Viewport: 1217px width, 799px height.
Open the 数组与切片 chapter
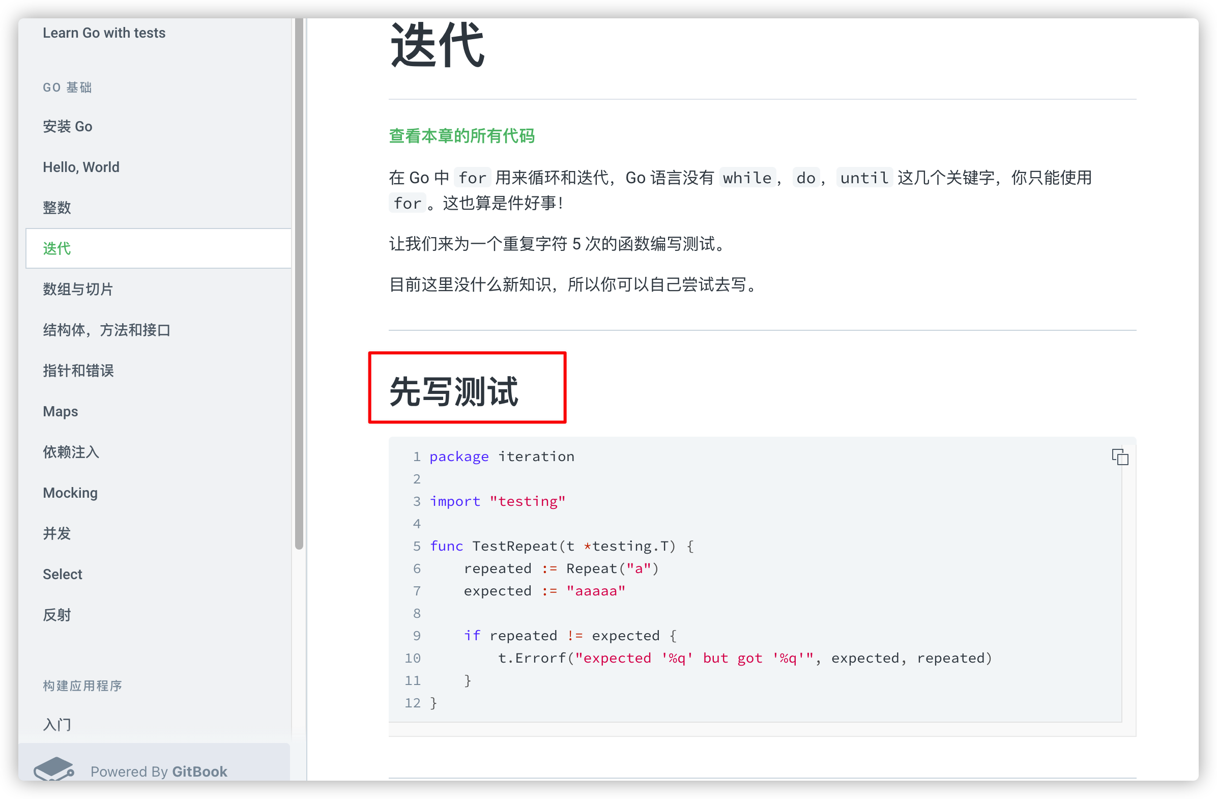point(79,289)
